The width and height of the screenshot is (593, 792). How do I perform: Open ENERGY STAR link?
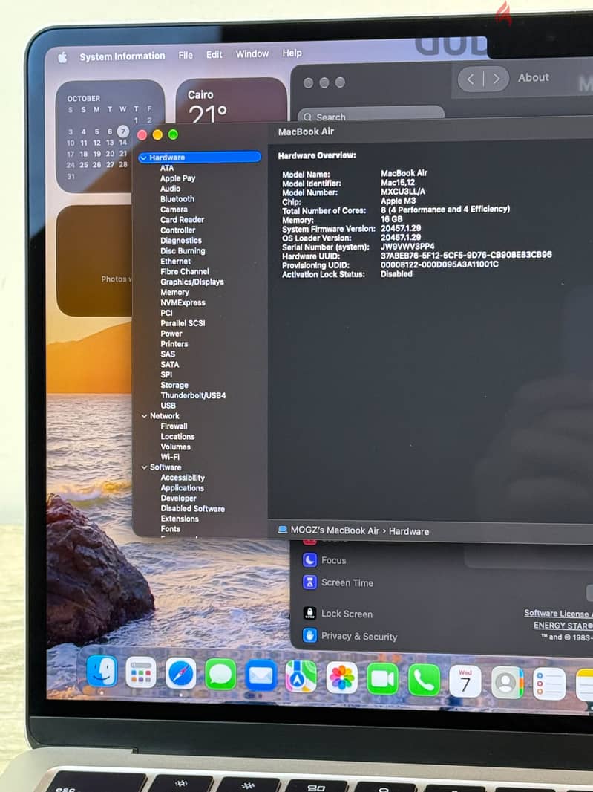coord(563,626)
